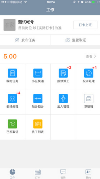Tap the 加分扣分 label text
100x179 pixels.
coord(38,107)
